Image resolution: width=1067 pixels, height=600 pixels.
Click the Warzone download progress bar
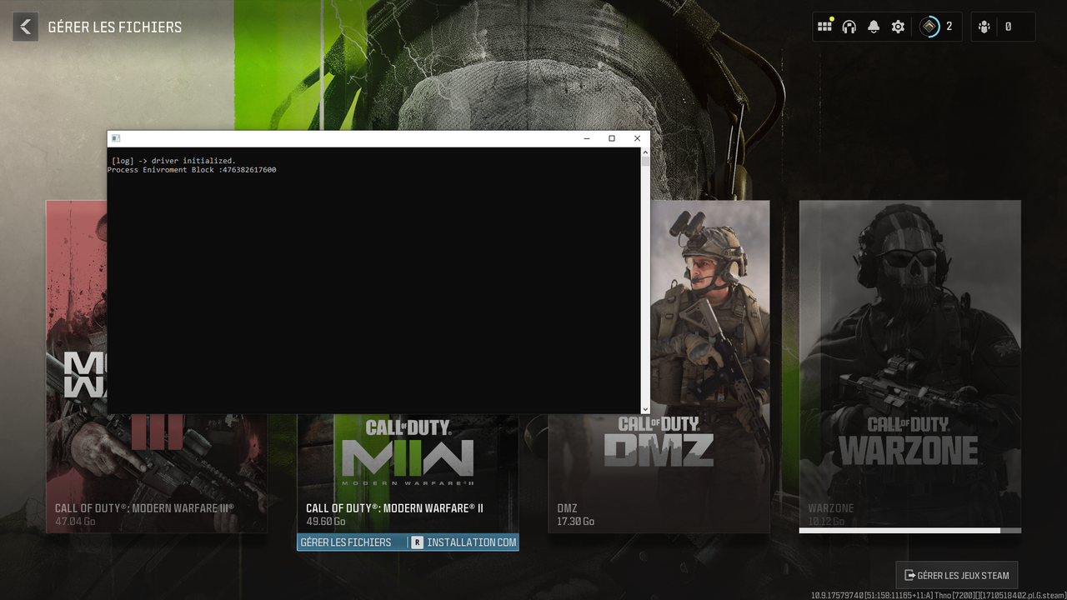tap(909, 529)
